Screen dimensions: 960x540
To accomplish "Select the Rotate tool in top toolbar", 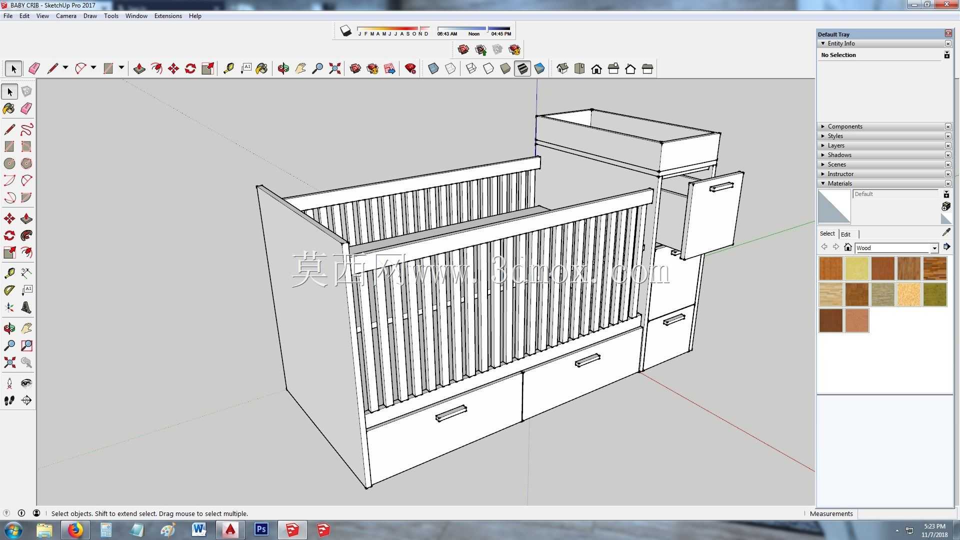I will [x=190, y=68].
